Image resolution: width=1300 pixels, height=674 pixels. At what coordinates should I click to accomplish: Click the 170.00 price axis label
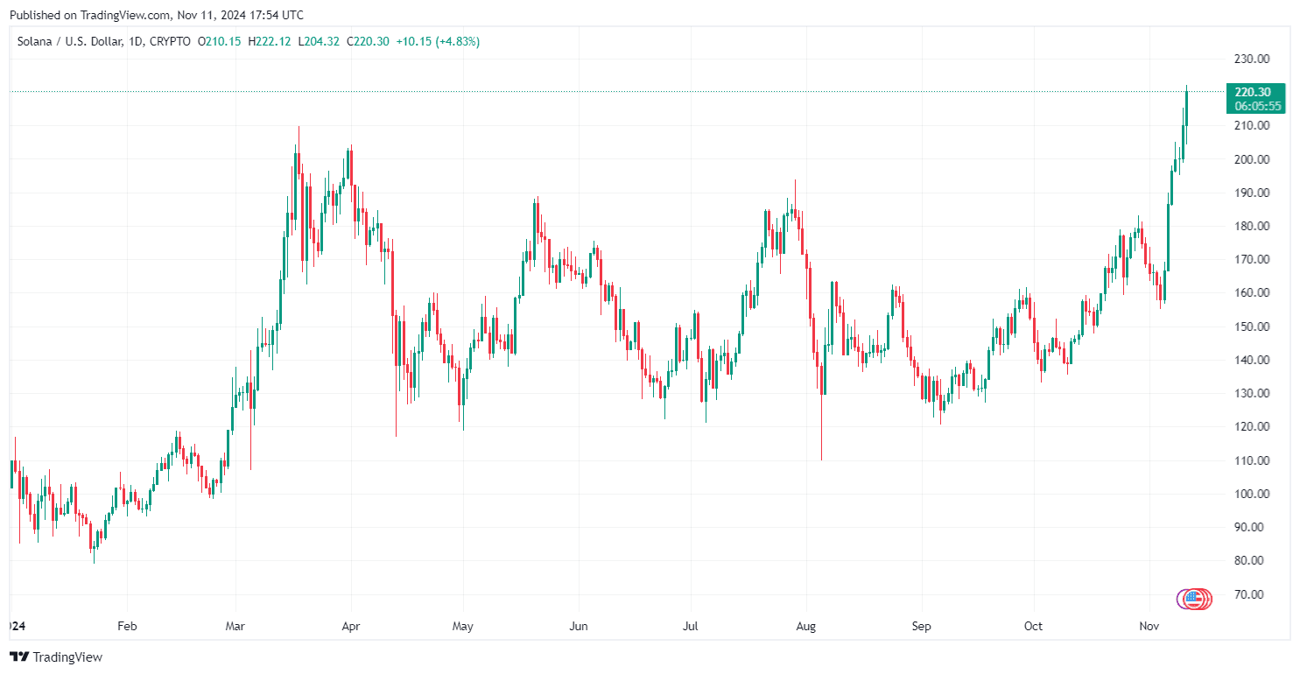click(1252, 259)
